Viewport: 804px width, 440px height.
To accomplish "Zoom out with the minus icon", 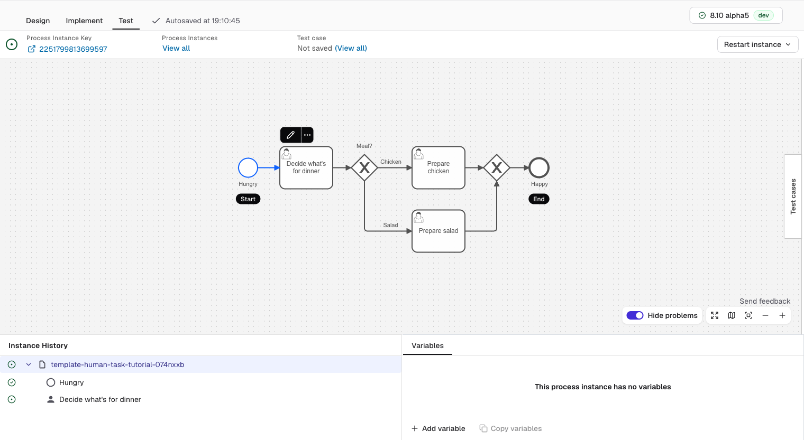I will coord(765,315).
